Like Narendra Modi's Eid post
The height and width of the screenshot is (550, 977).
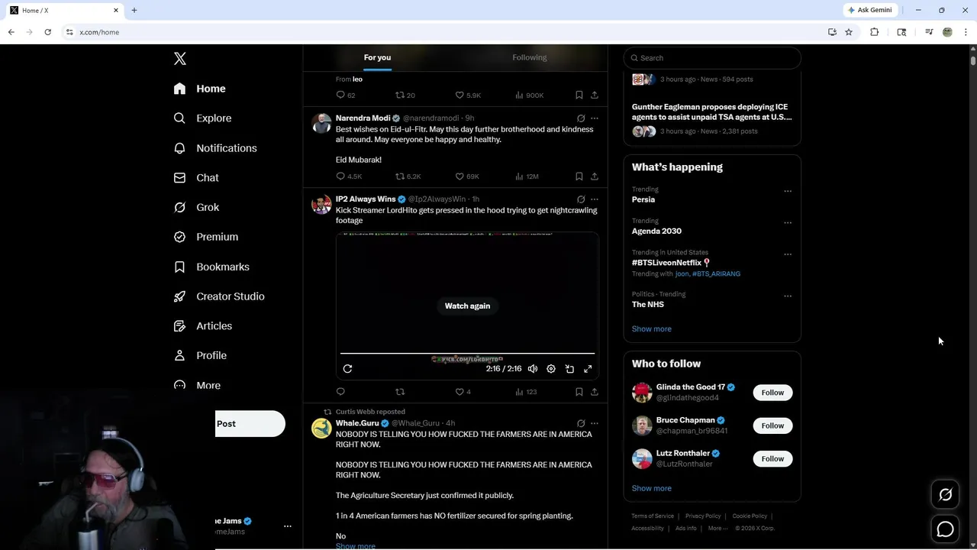(x=467, y=176)
